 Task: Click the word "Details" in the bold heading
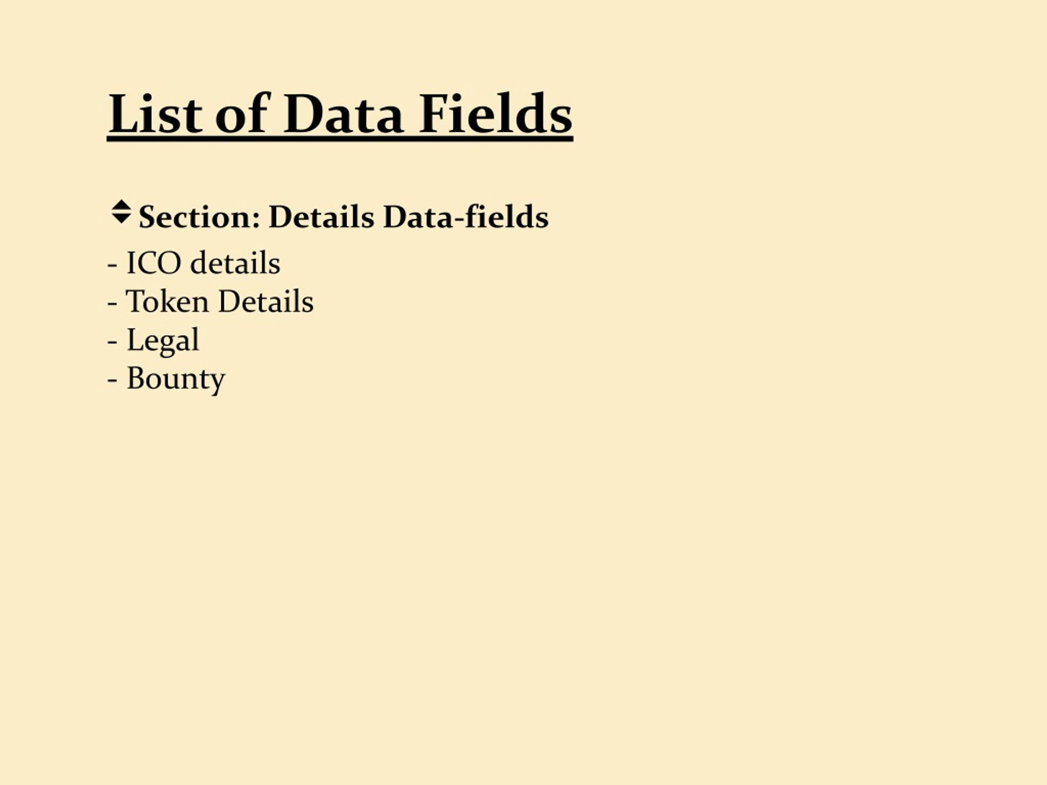[321, 217]
